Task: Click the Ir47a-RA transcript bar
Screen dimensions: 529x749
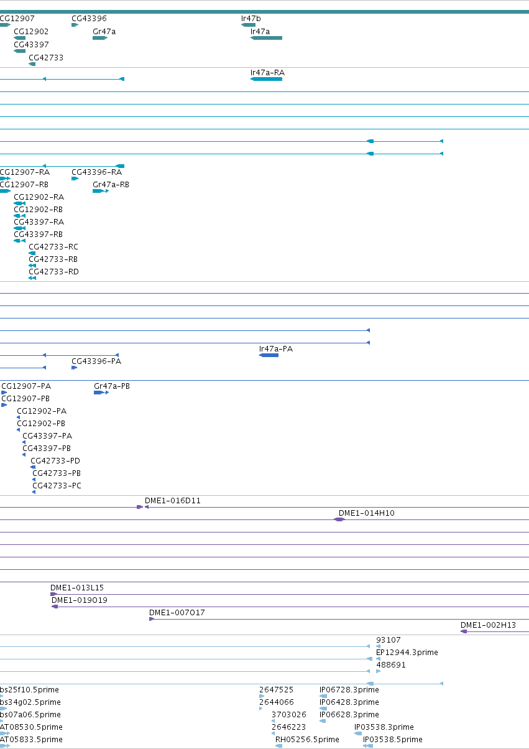Action: pyautogui.click(x=266, y=79)
